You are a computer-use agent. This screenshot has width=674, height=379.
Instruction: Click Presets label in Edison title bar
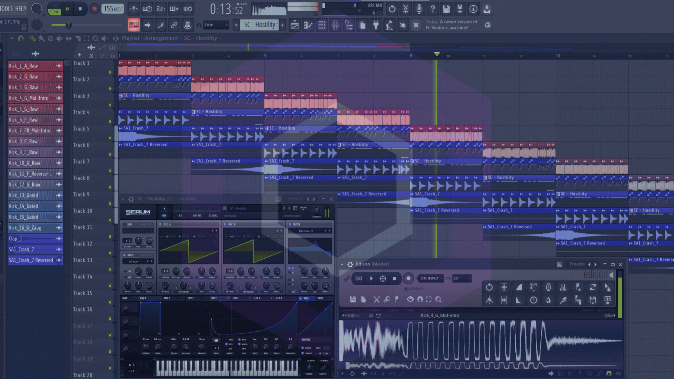coord(577,264)
